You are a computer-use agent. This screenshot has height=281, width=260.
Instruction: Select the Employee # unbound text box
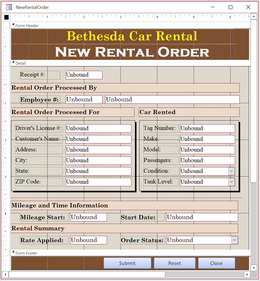tap(84, 99)
